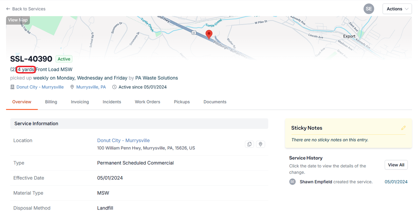
Task: Click the Service History heading
Action: click(306, 158)
